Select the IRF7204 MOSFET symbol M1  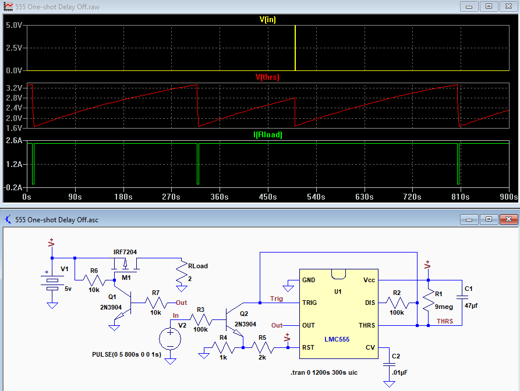(x=125, y=265)
